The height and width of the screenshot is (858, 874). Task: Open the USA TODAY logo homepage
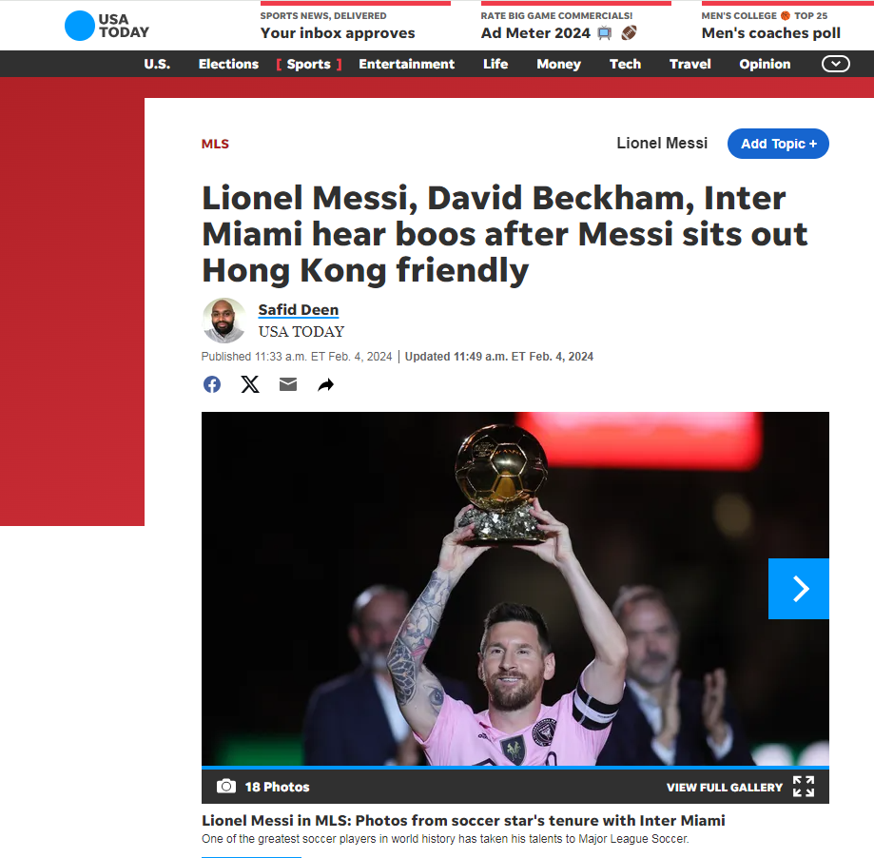point(107,26)
